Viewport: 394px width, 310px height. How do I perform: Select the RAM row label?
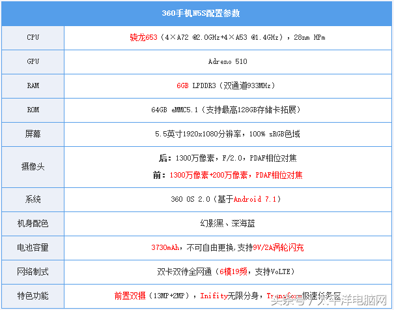[33, 85]
